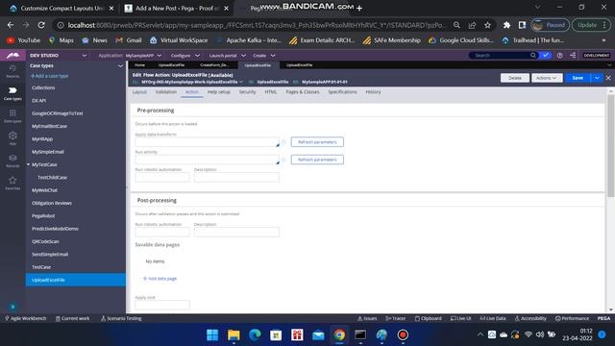Open the Data types sidebar icon

(x=12, y=116)
